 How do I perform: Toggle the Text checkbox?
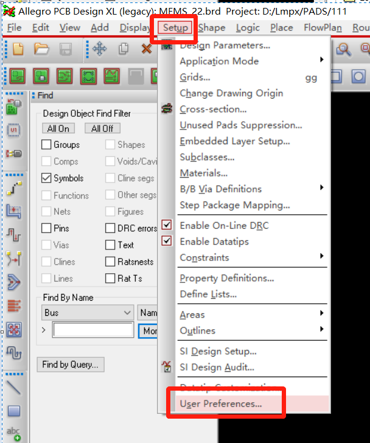point(110,245)
